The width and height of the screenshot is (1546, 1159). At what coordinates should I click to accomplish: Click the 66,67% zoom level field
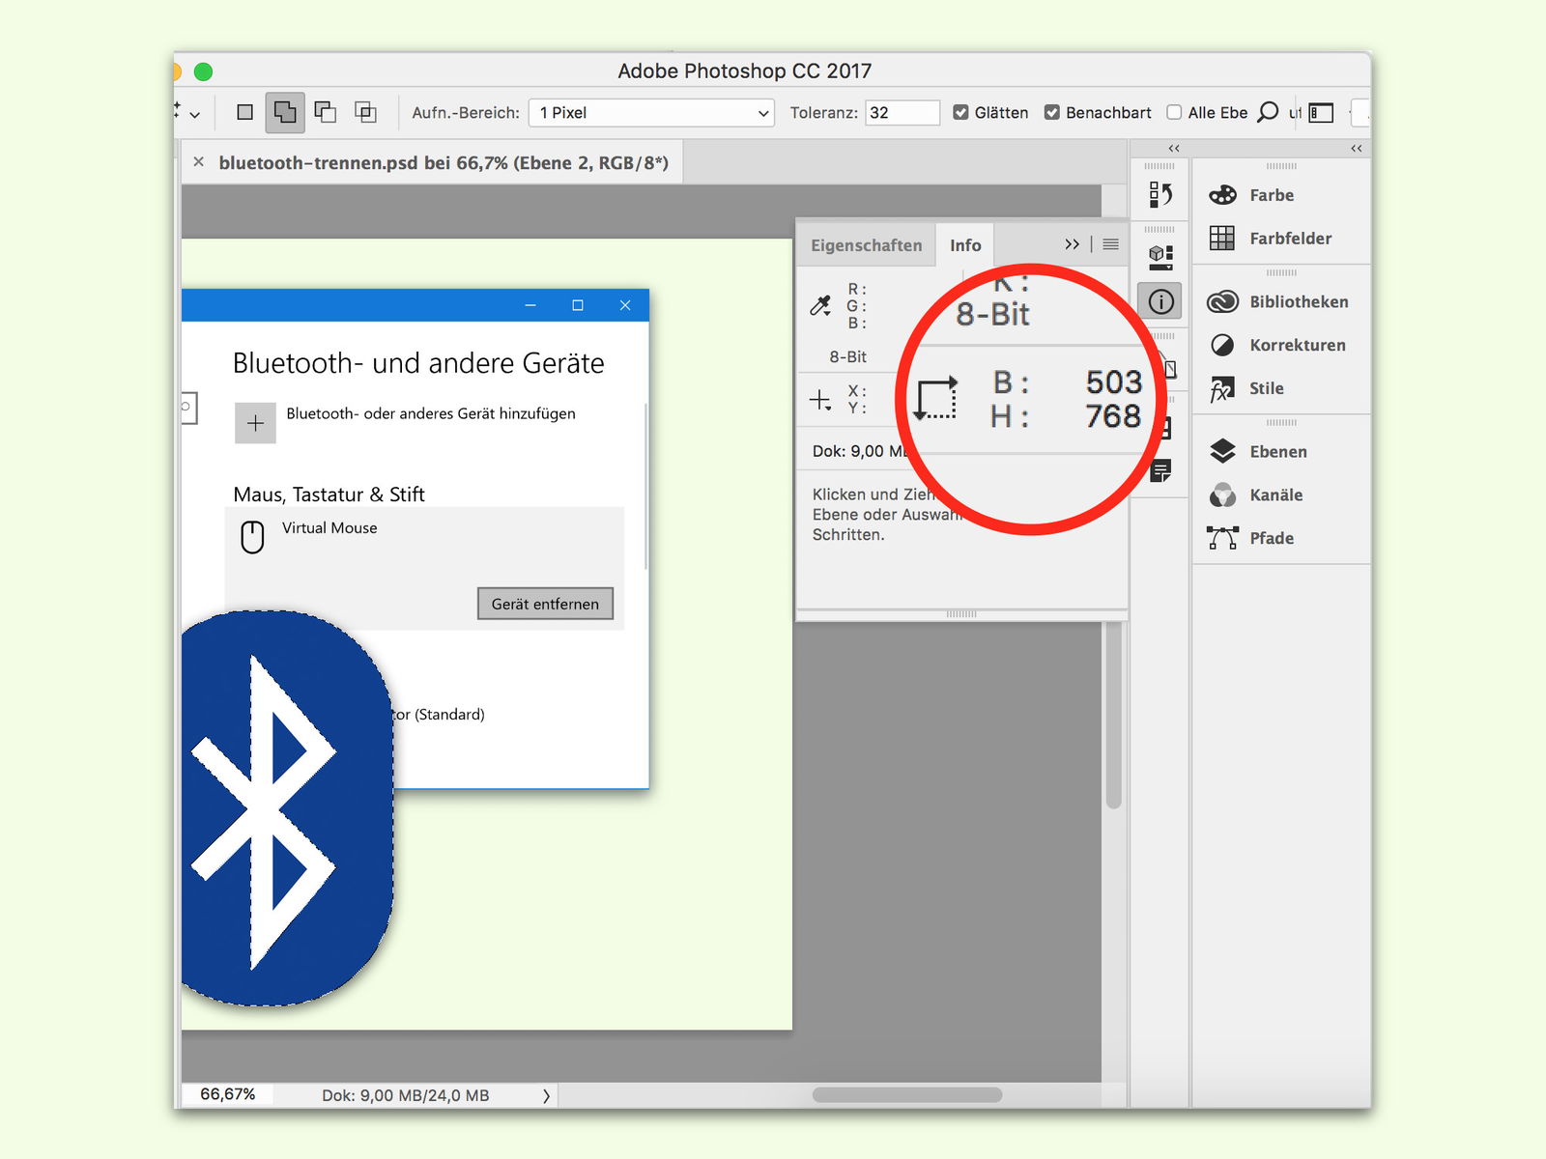click(228, 1094)
